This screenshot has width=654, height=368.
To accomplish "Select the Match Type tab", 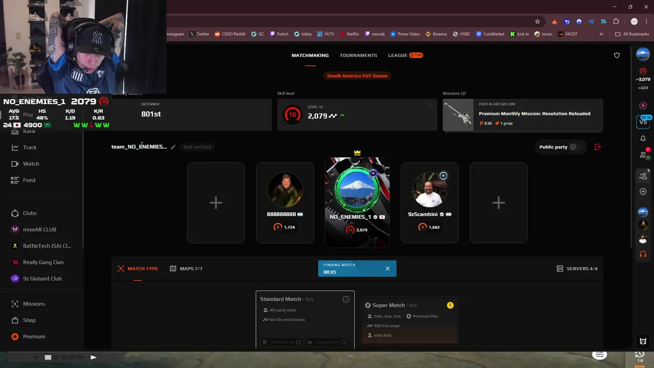I will click(138, 268).
